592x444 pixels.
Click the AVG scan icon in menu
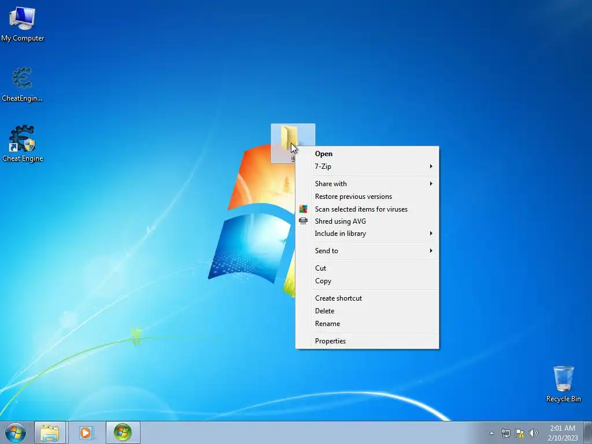click(x=303, y=209)
